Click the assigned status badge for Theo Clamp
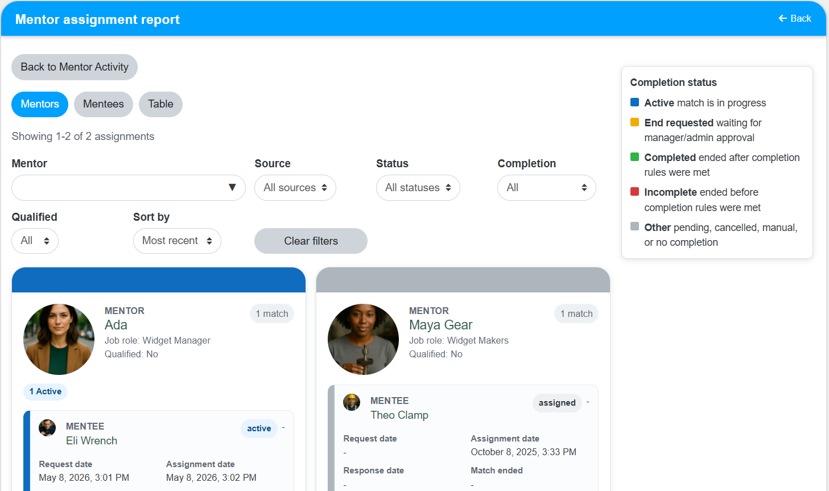 tap(557, 403)
